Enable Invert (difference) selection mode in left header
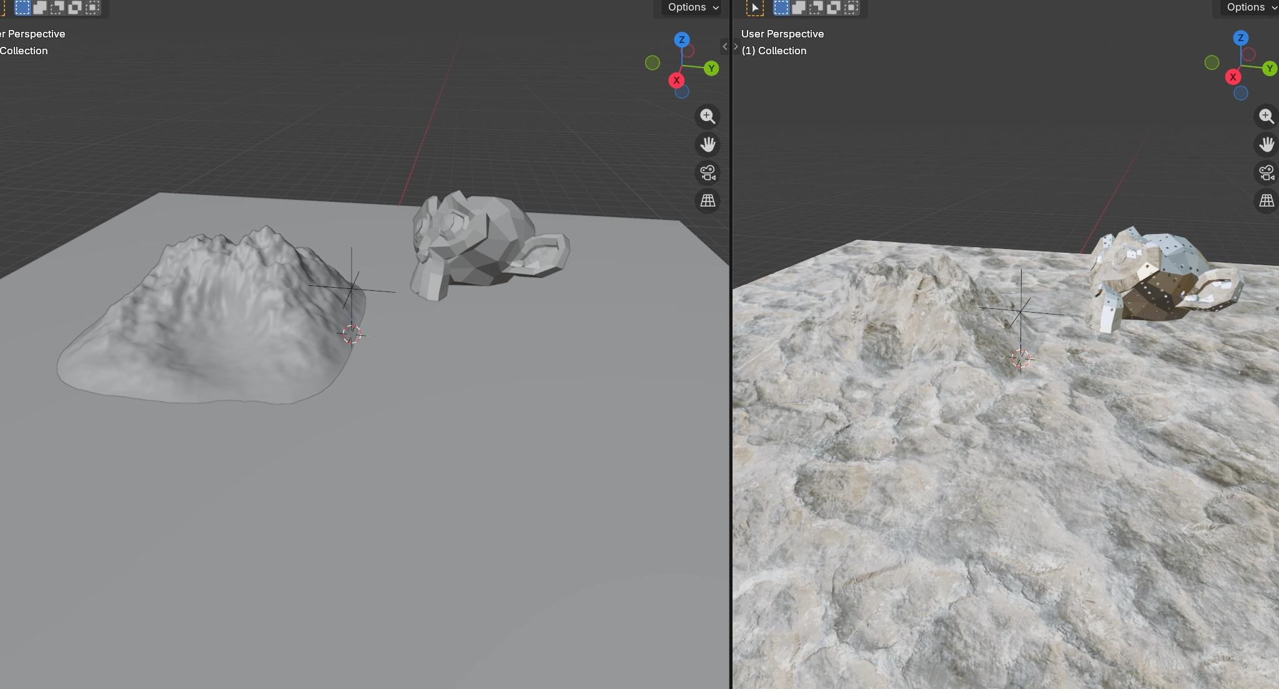The height and width of the screenshot is (689, 1279). 75,7
